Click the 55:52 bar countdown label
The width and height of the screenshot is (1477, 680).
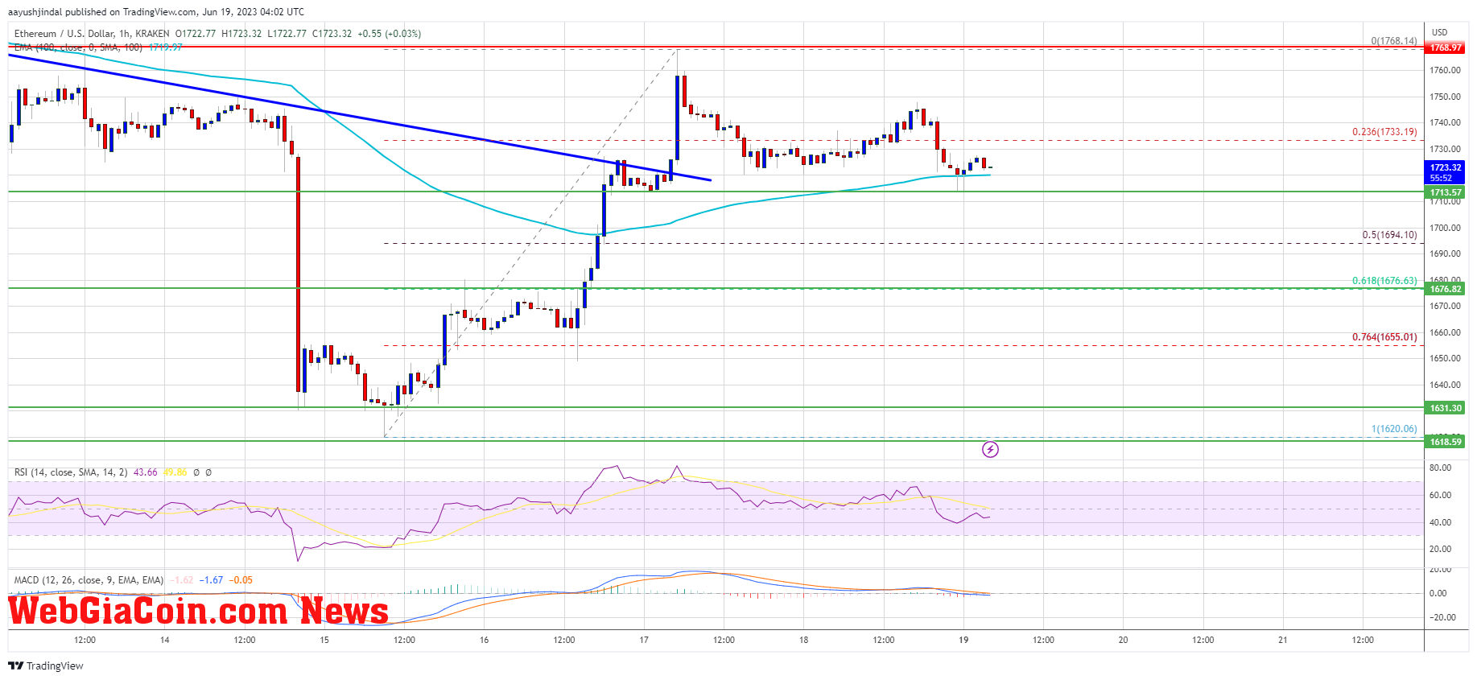click(x=1441, y=178)
